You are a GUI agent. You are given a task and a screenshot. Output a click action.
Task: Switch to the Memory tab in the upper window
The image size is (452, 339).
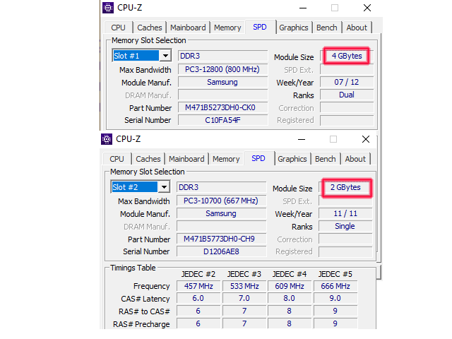click(227, 28)
